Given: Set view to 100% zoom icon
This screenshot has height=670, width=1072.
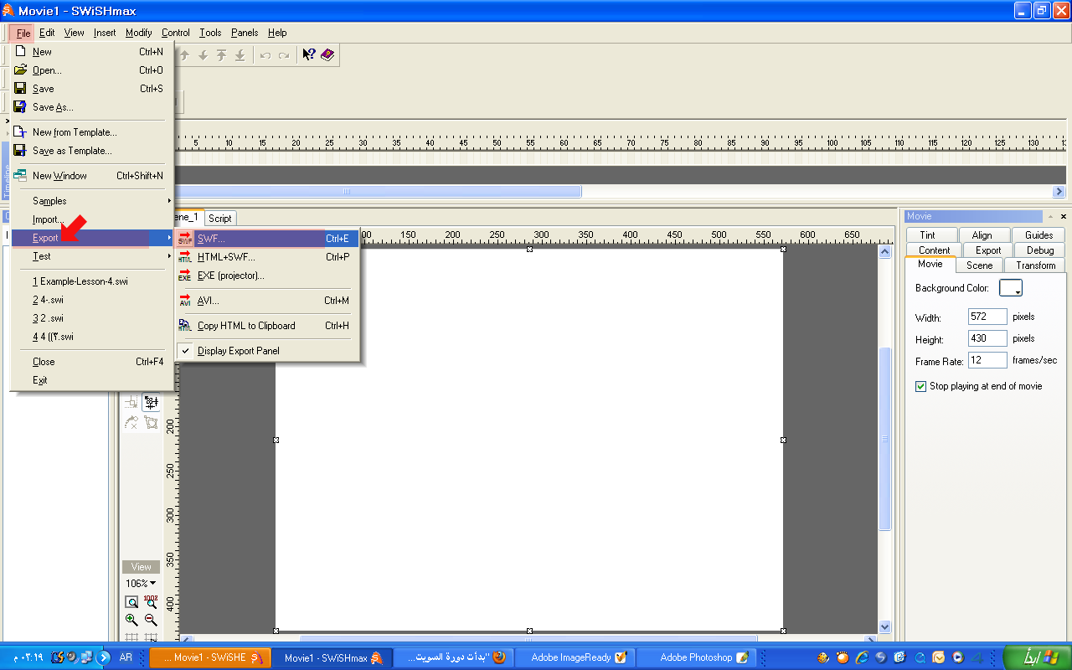Looking at the screenshot, I should tap(151, 601).
